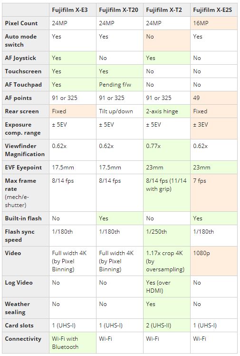Select the 16MP cell for X-E2S

pyautogui.click(x=214, y=23)
